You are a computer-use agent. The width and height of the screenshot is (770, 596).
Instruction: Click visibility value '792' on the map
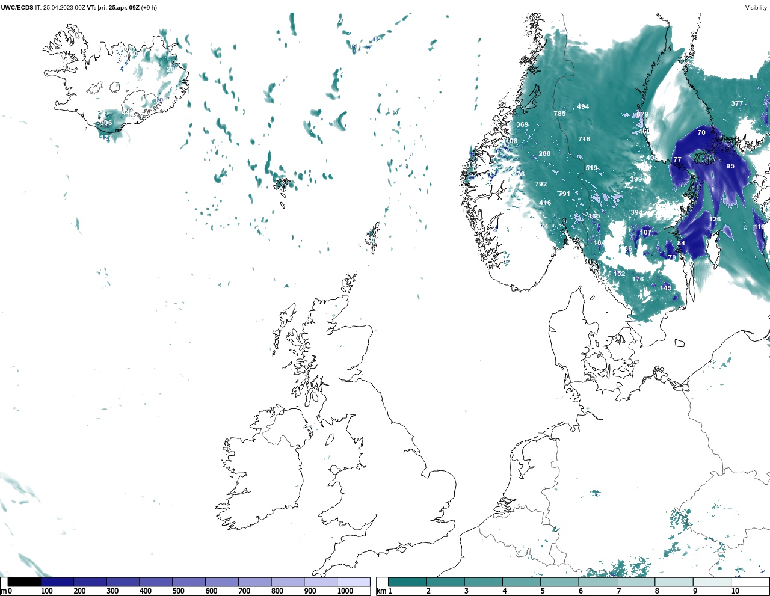pyautogui.click(x=541, y=184)
